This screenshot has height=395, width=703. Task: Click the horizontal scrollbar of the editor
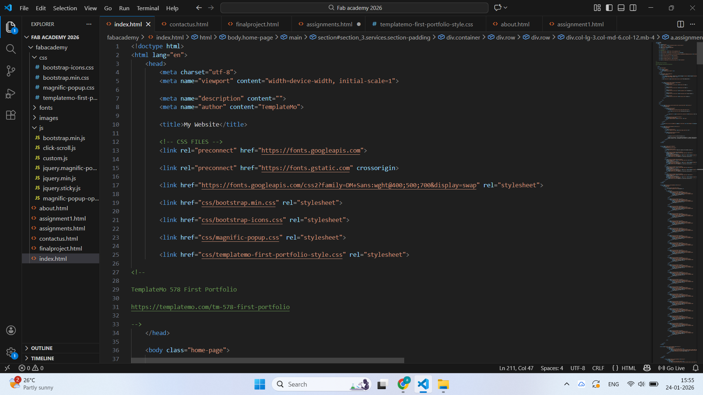pyautogui.click(x=267, y=361)
